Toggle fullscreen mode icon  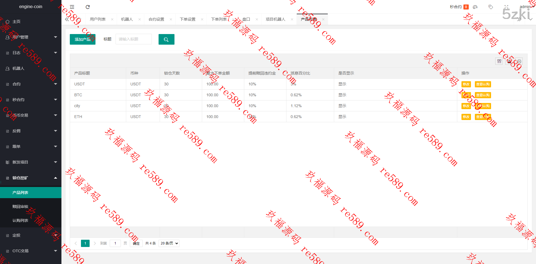tap(506, 7)
